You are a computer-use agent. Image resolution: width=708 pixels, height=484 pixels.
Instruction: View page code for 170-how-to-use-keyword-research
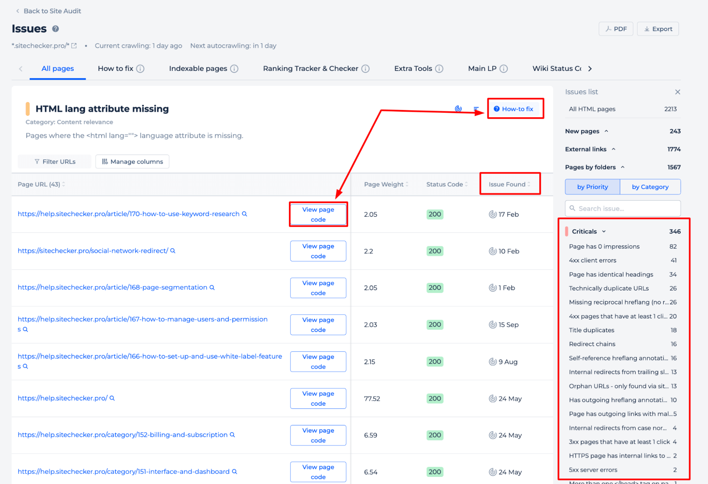coord(318,214)
